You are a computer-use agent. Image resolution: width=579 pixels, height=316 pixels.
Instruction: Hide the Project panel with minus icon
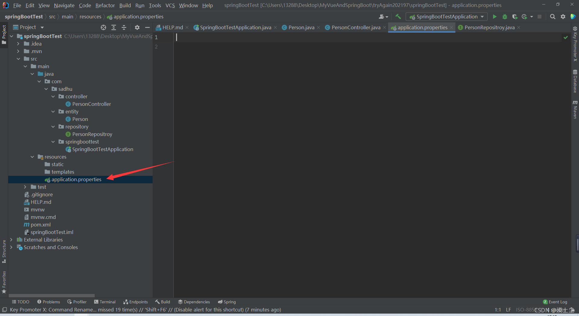coord(147,27)
